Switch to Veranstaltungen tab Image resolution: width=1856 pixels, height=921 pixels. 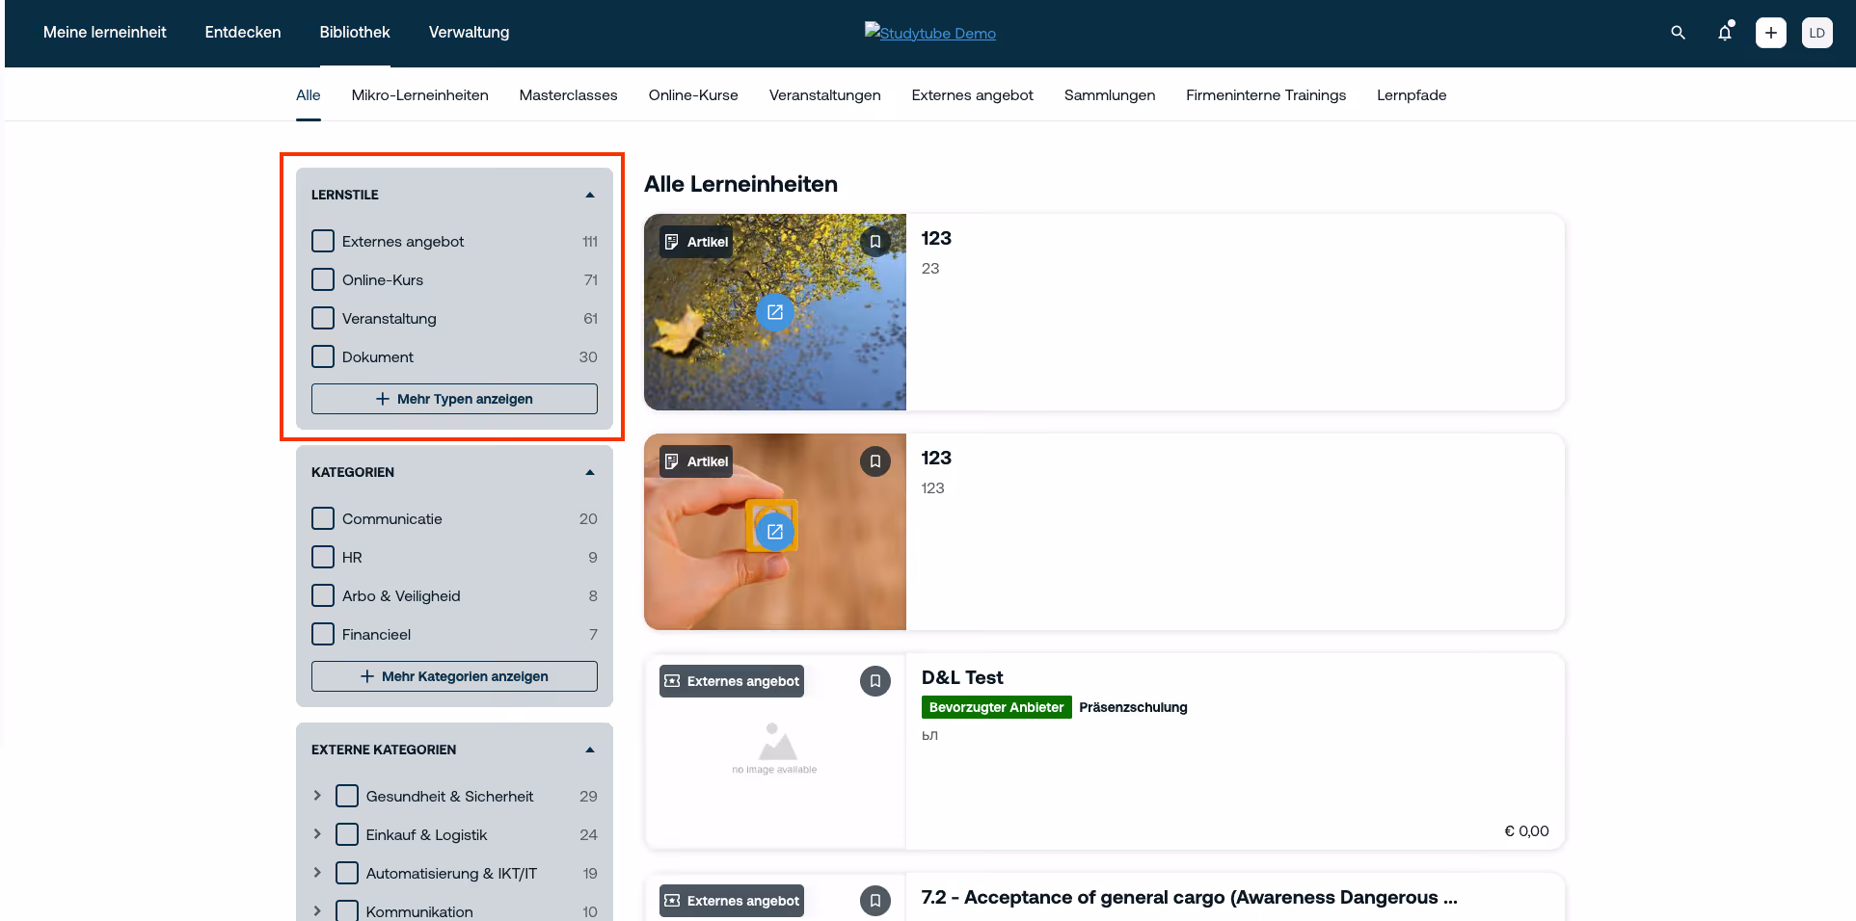(x=825, y=95)
